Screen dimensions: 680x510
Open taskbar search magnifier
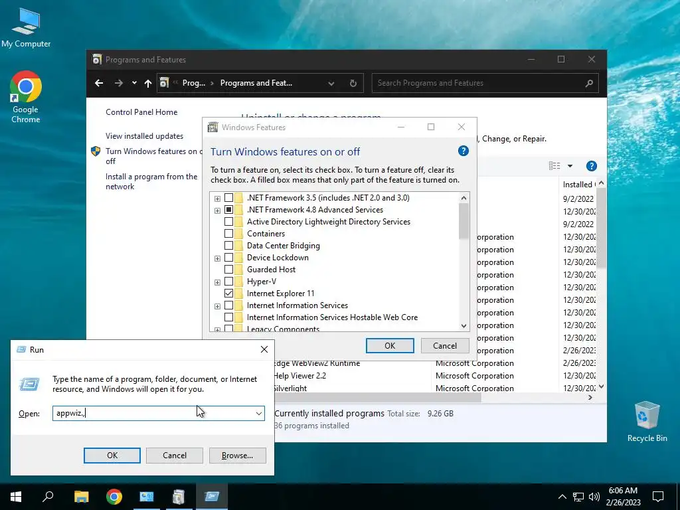click(48, 497)
